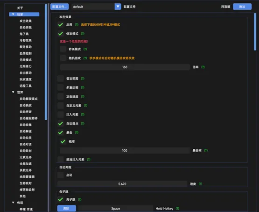The height and width of the screenshot is (212, 259).
Task: Click the help icon beside 秒杀模式
Action: click(85, 49)
